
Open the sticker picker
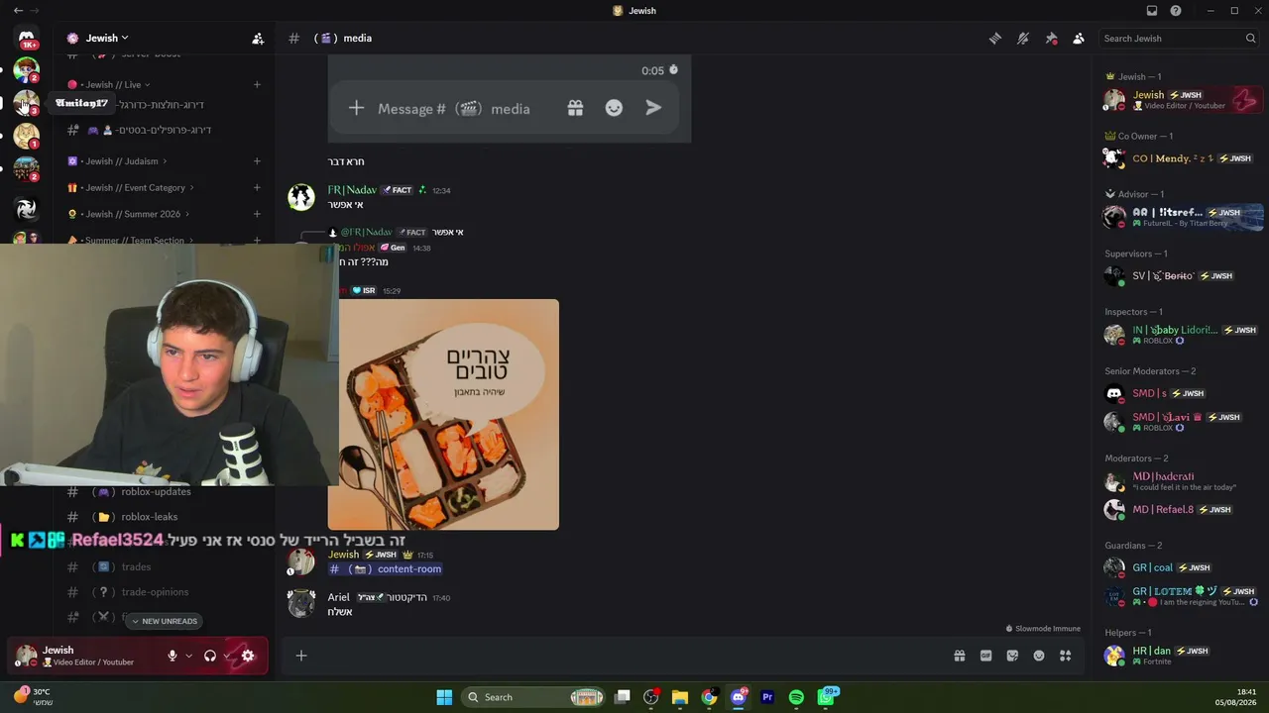pos(1012,656)
